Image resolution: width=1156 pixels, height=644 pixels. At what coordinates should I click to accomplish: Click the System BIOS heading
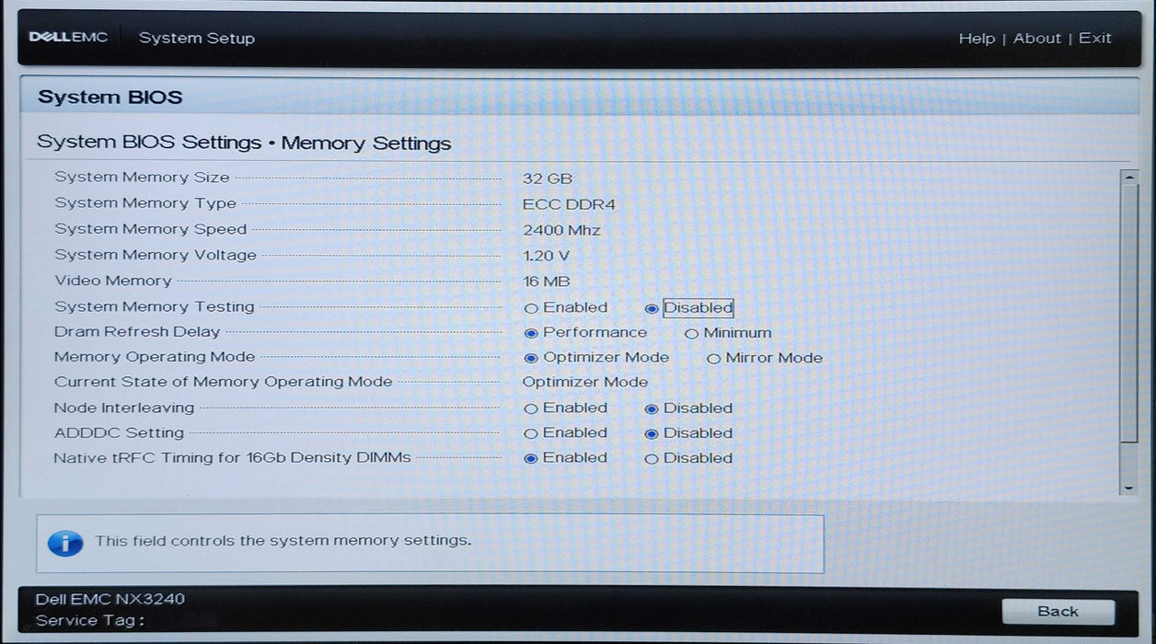coord(110,98)
